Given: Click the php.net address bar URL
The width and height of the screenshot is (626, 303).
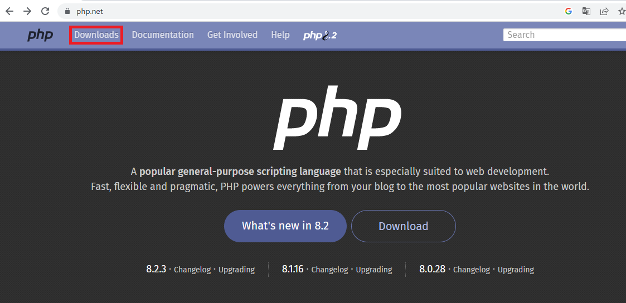Looking at the screenshot, I should (x=89, y=12).
